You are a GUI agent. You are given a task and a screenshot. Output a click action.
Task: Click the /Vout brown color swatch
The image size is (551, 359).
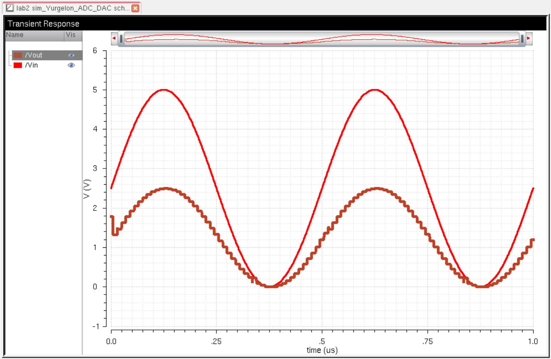[18, 55]
